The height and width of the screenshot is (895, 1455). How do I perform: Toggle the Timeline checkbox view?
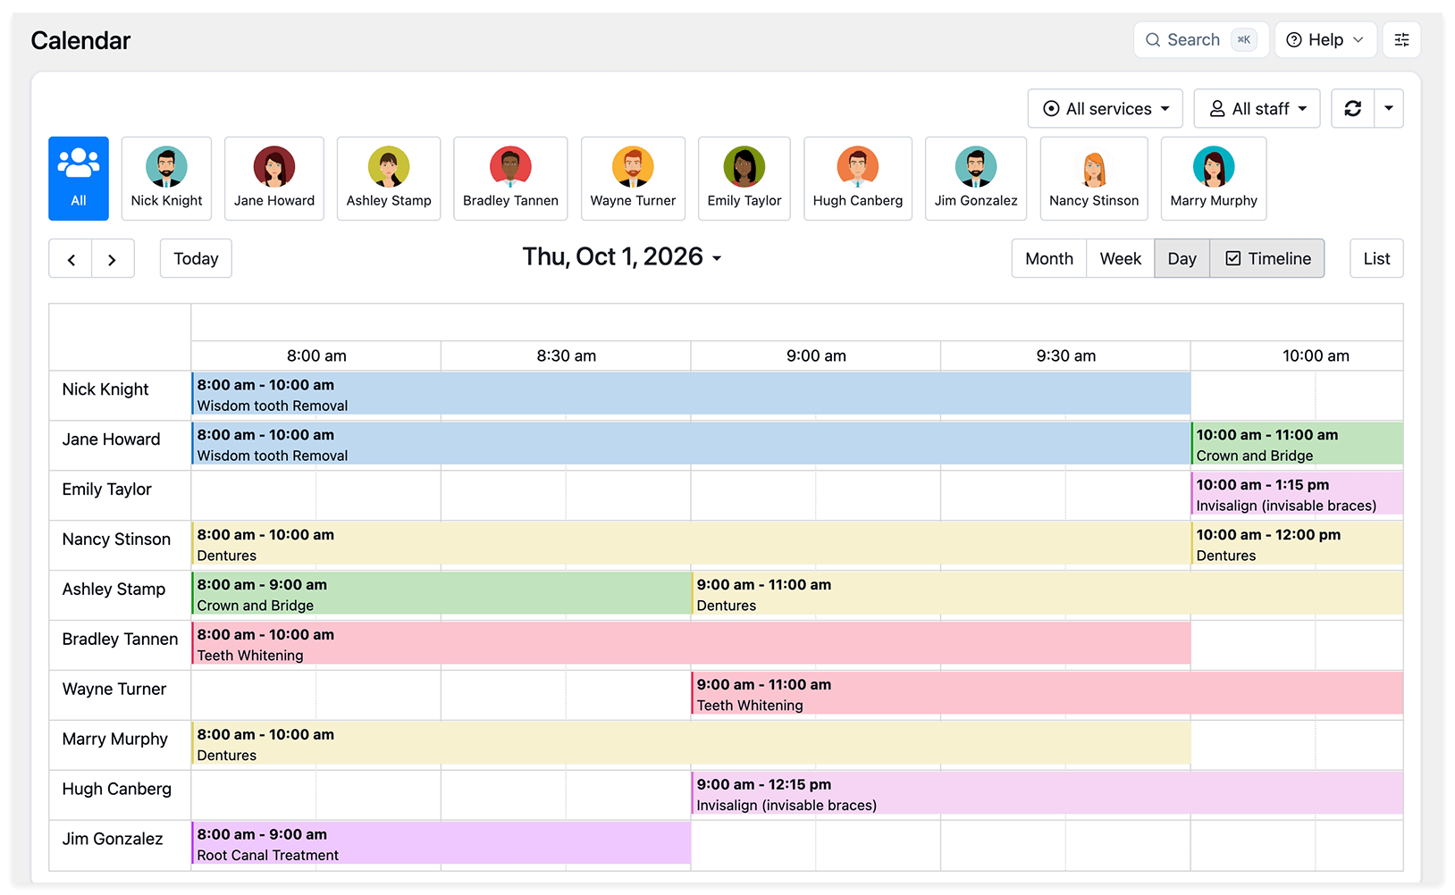(x=1267, y=258)
